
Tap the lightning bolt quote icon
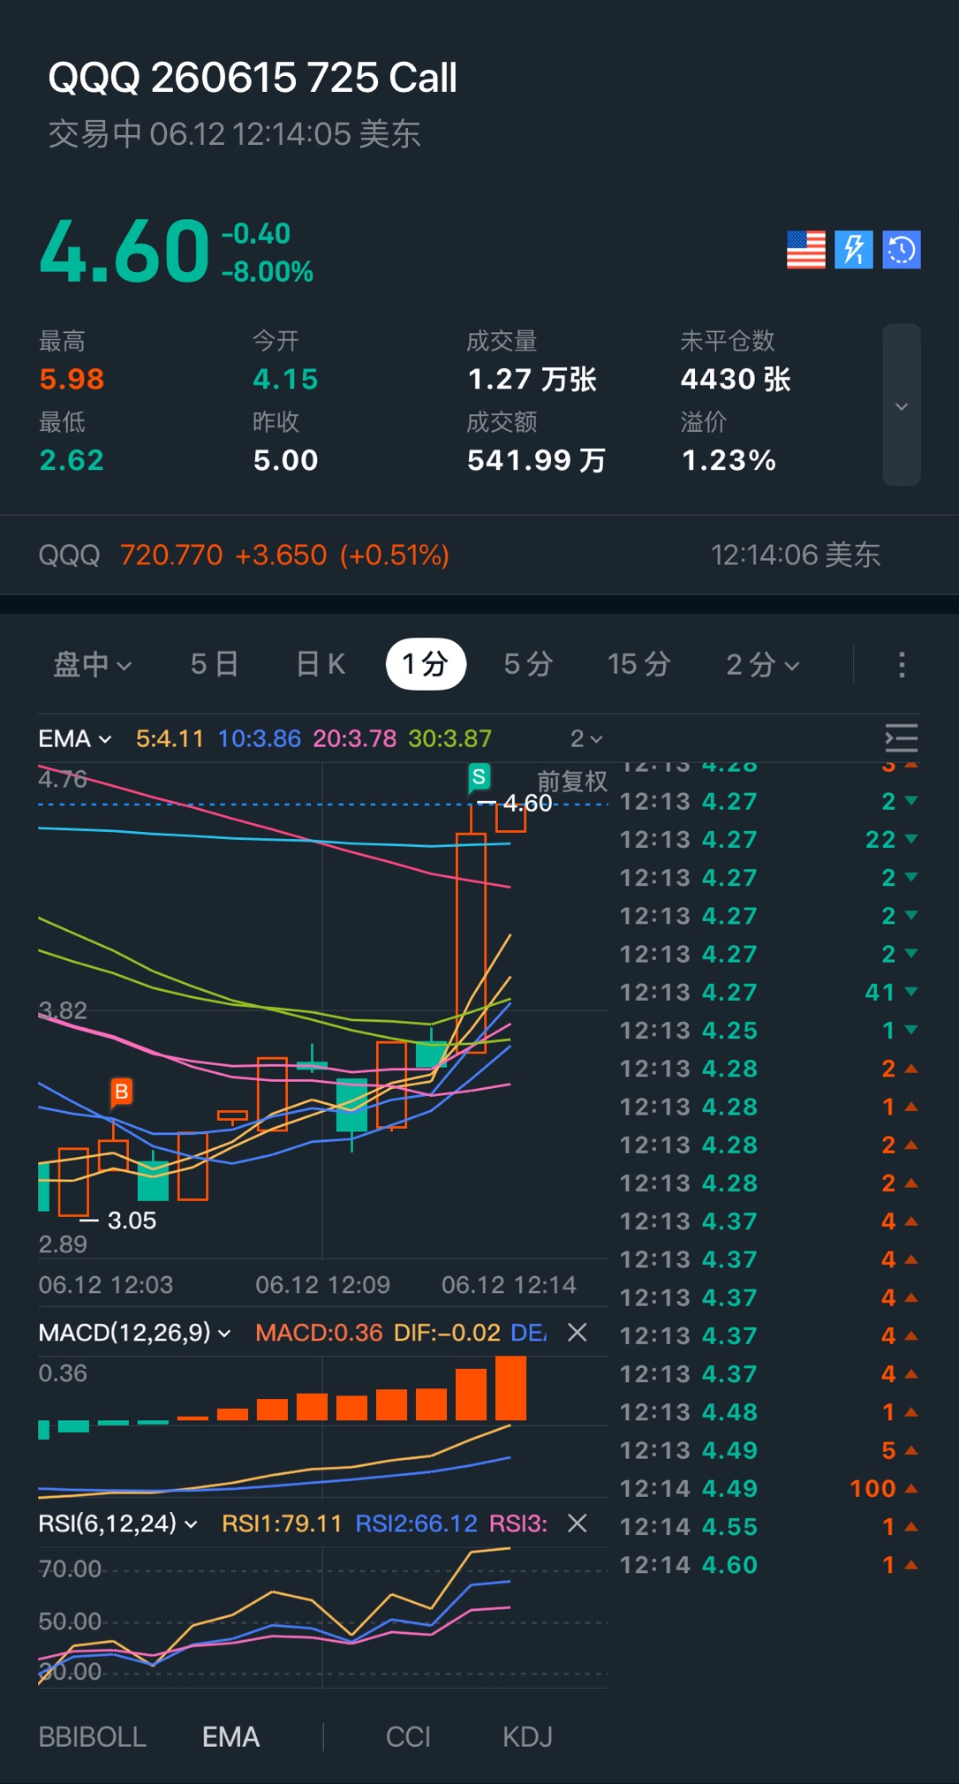854,249
